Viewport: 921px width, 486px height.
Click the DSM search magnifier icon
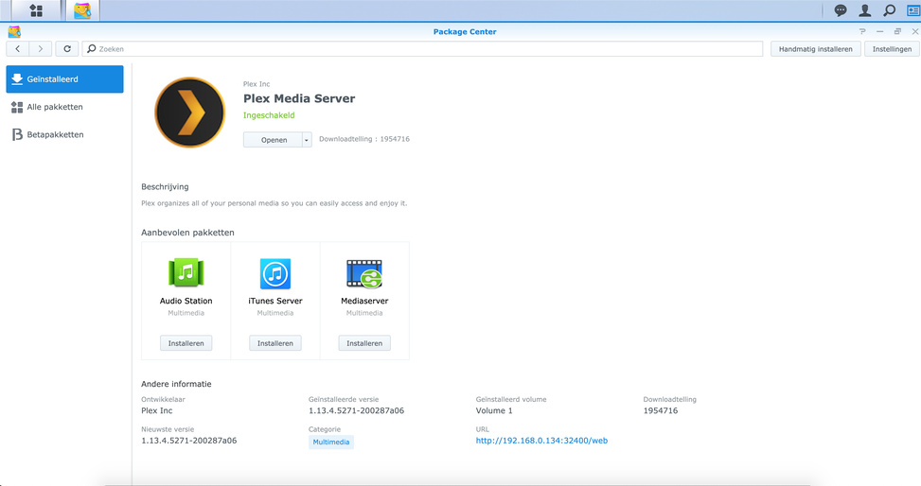(x=889, y=10)
